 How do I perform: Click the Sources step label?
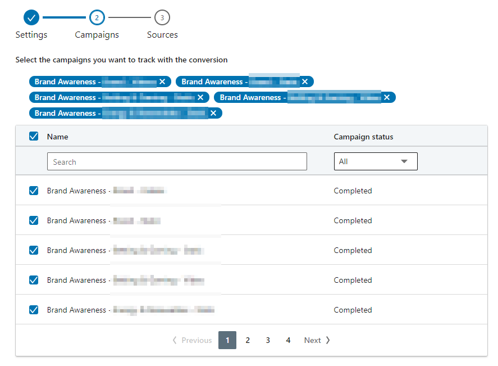[x=162, y=35]
